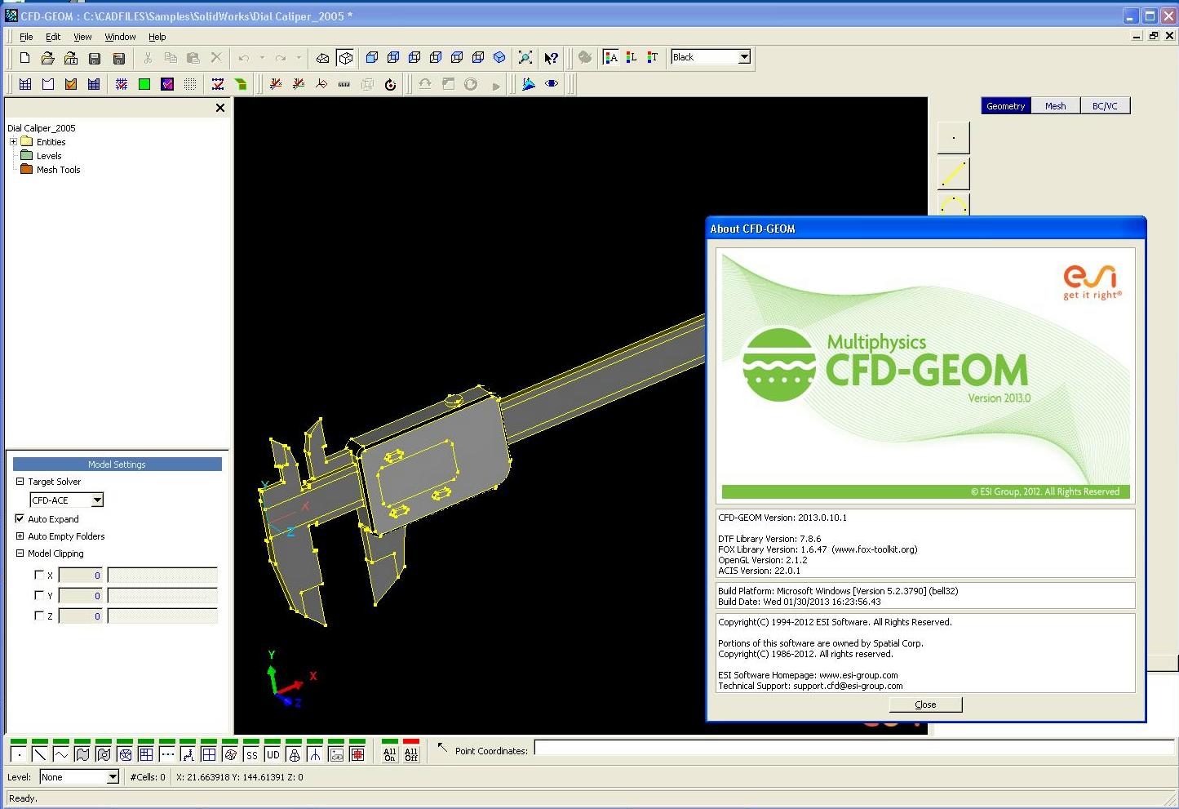This screenshot has height=809, width=1179.
Task: Click the Copy icon in toolbar
Action: point(171,58)
